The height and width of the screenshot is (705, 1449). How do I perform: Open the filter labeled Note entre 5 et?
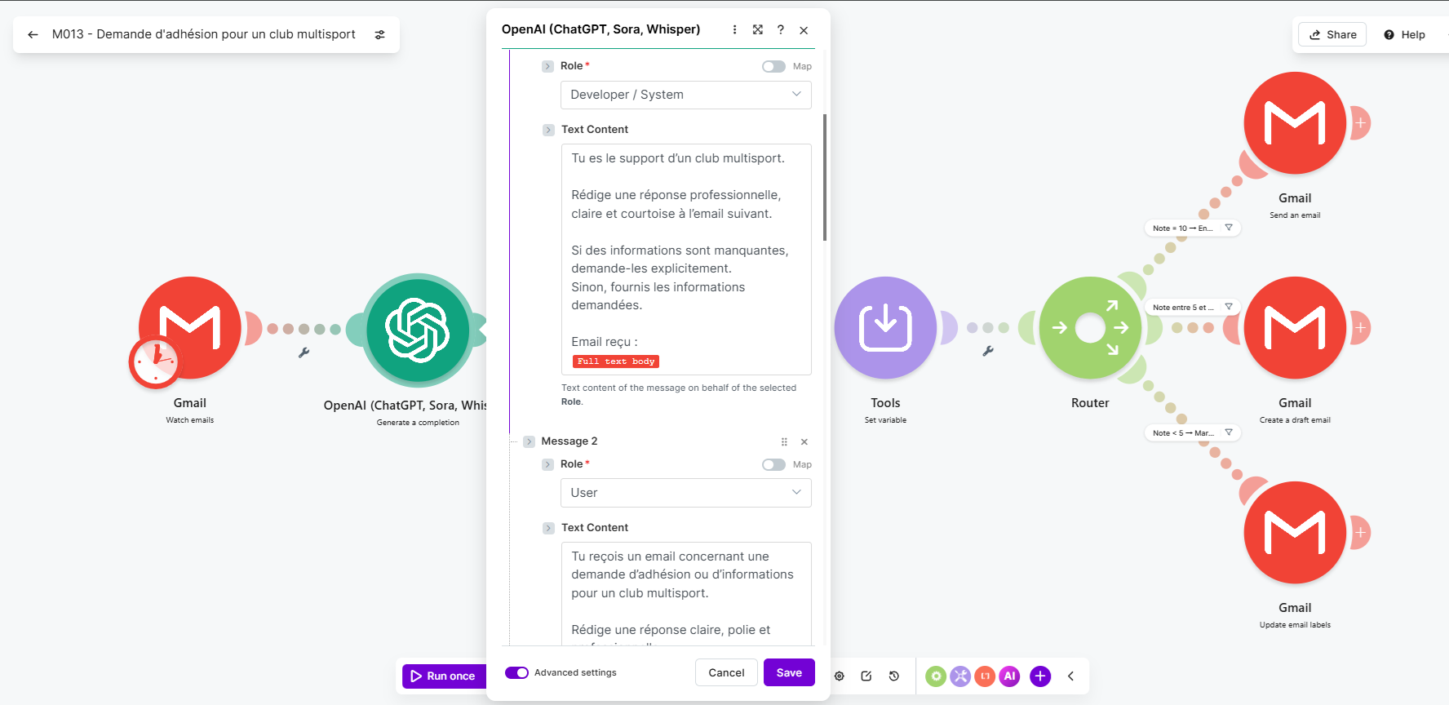[x=1192, y=308]
